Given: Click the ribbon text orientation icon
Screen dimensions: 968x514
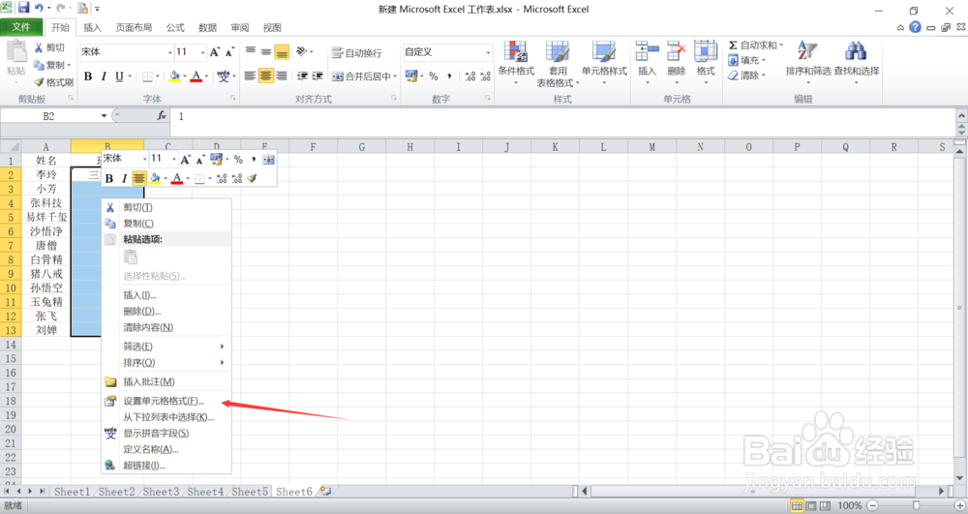Looking at the screenshot, I should click(x=301, y=52).
